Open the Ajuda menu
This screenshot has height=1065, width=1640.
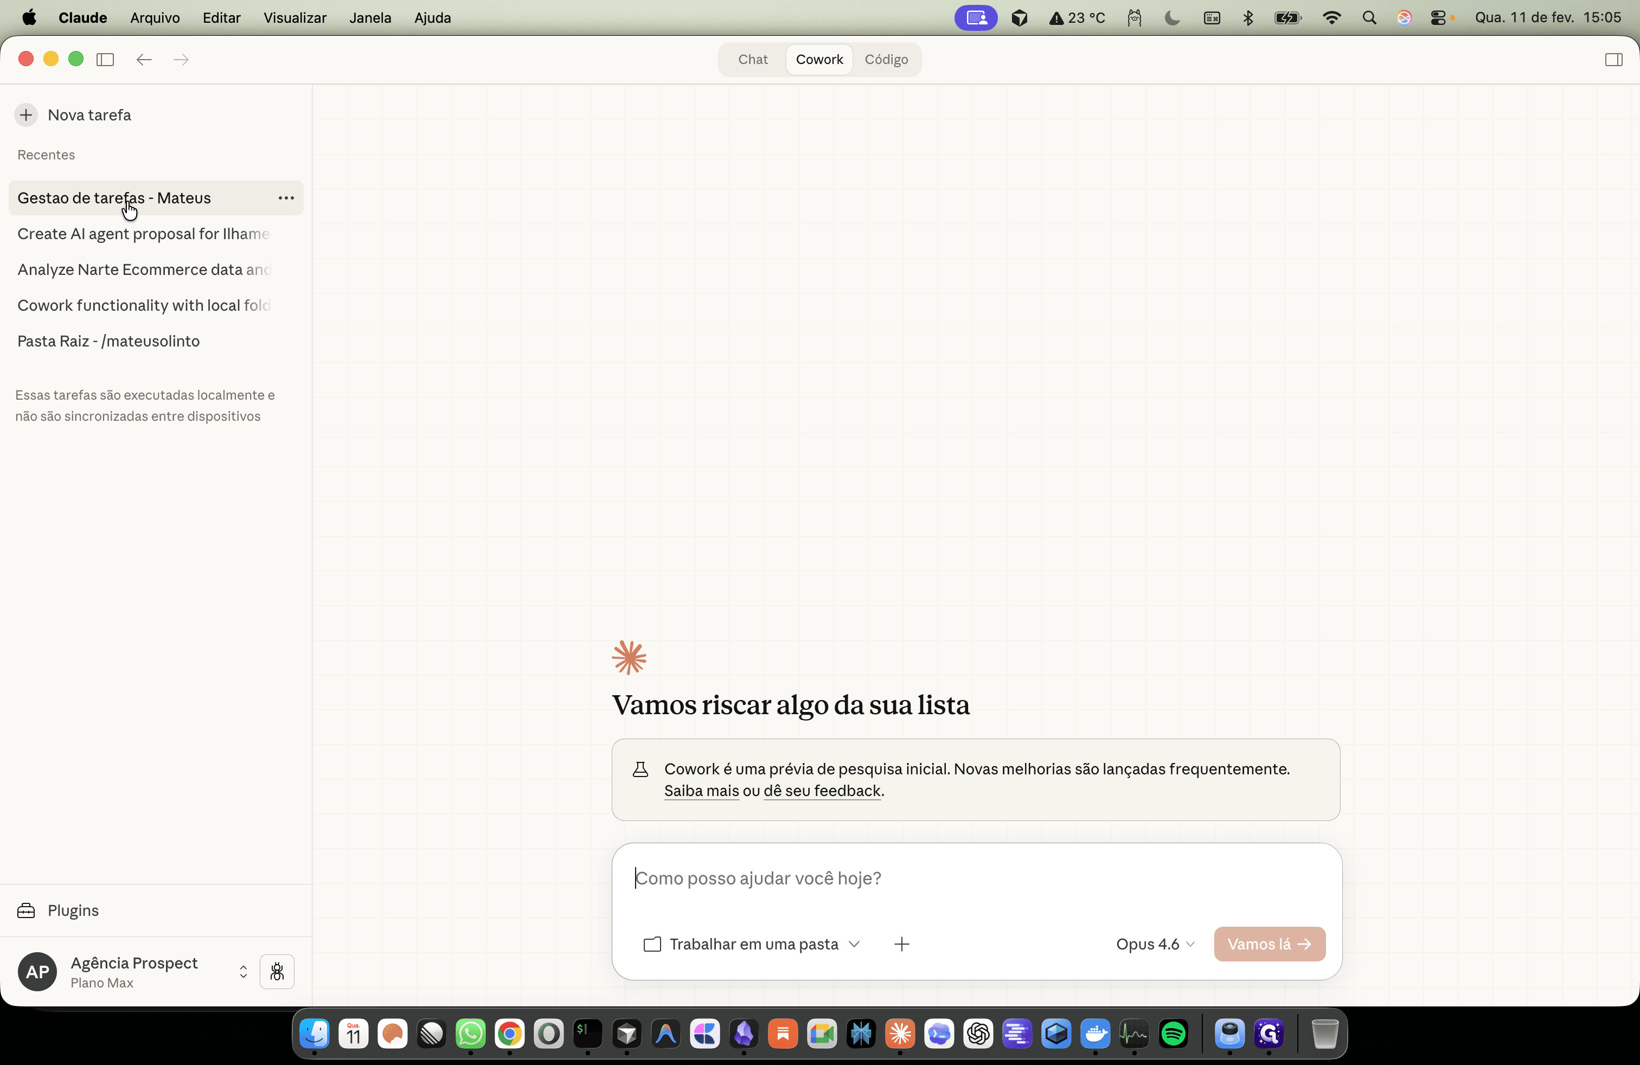[433, 18]
